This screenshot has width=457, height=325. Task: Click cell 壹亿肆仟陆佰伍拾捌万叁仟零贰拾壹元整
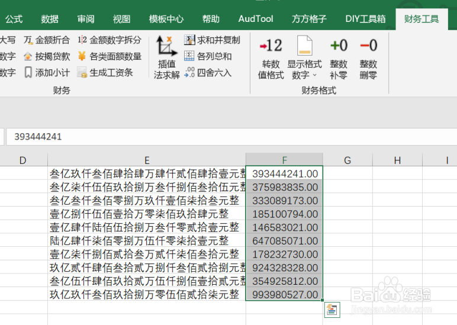point(147,227)
